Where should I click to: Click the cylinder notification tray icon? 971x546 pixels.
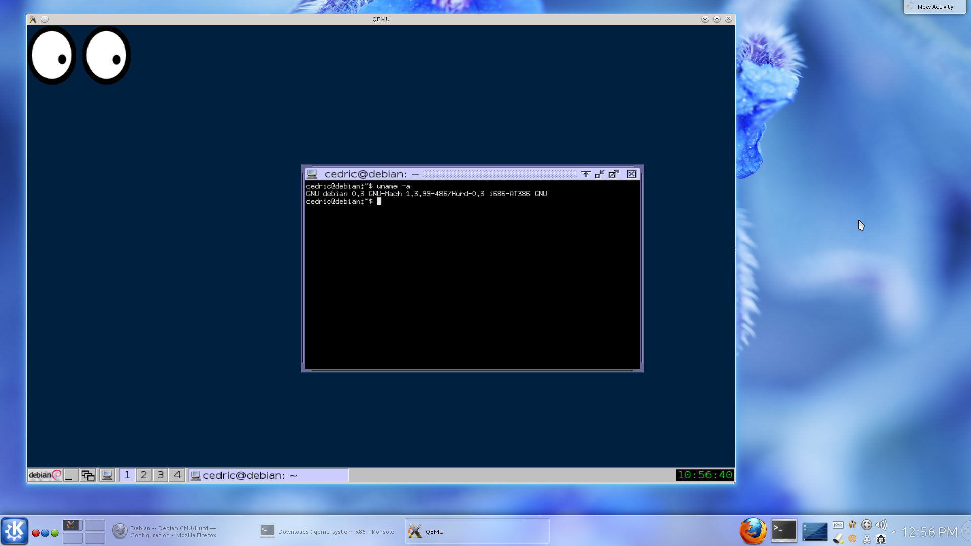pyautogui.click(x=838, y=539)
